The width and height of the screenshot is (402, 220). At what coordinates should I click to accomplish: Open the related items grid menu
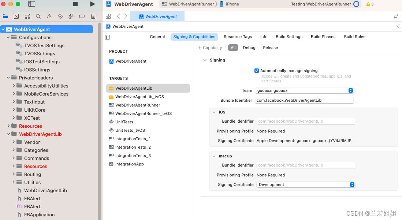[108, 16]
